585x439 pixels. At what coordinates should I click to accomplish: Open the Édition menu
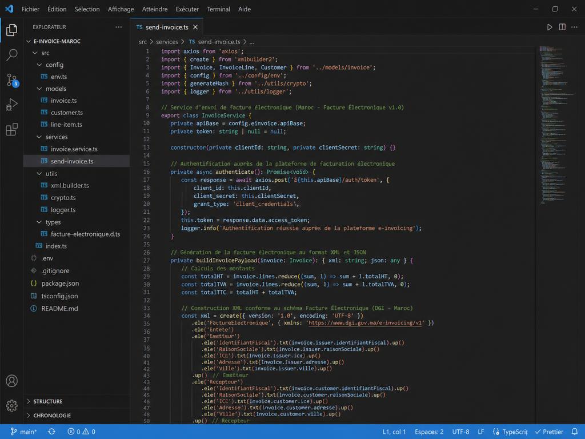pyautogui.click(x=57, y=9)
